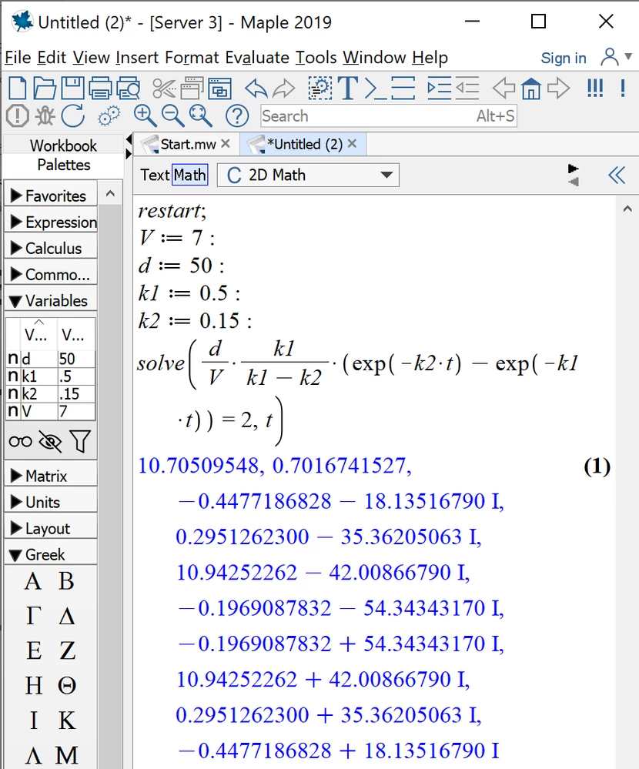Open the 2D Math style dropdown

[x=309, y=175]
